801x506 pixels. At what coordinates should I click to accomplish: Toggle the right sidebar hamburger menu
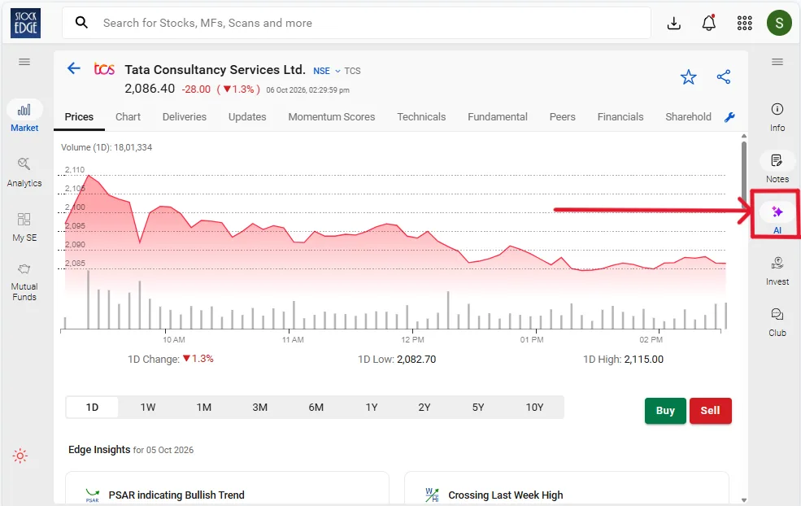(x=777, y=62)
